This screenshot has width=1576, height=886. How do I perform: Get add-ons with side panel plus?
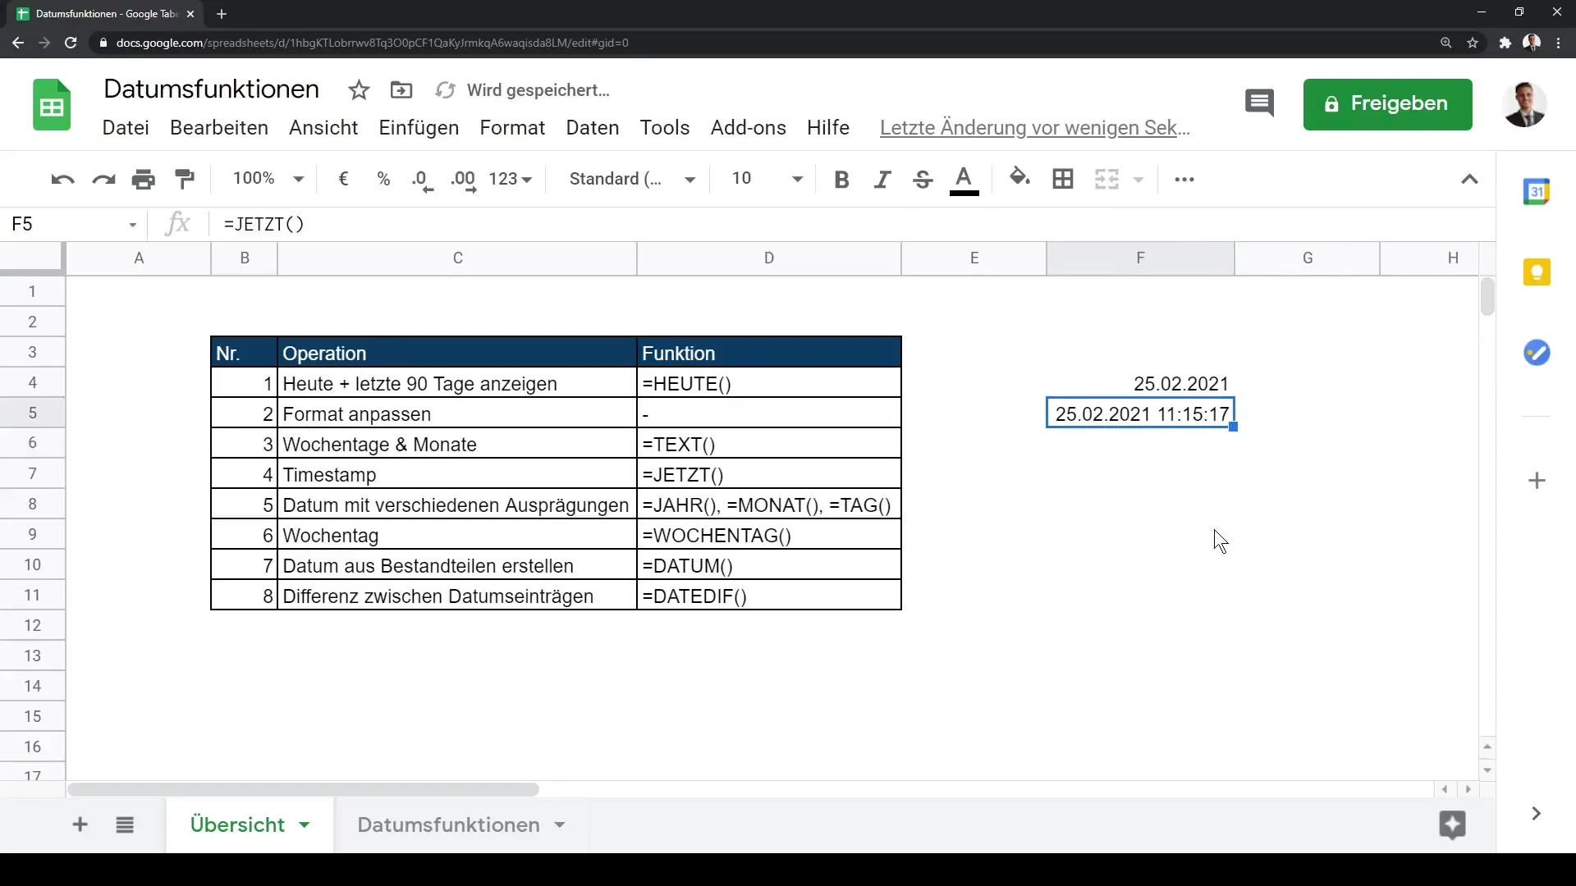tap(1537, 481)
